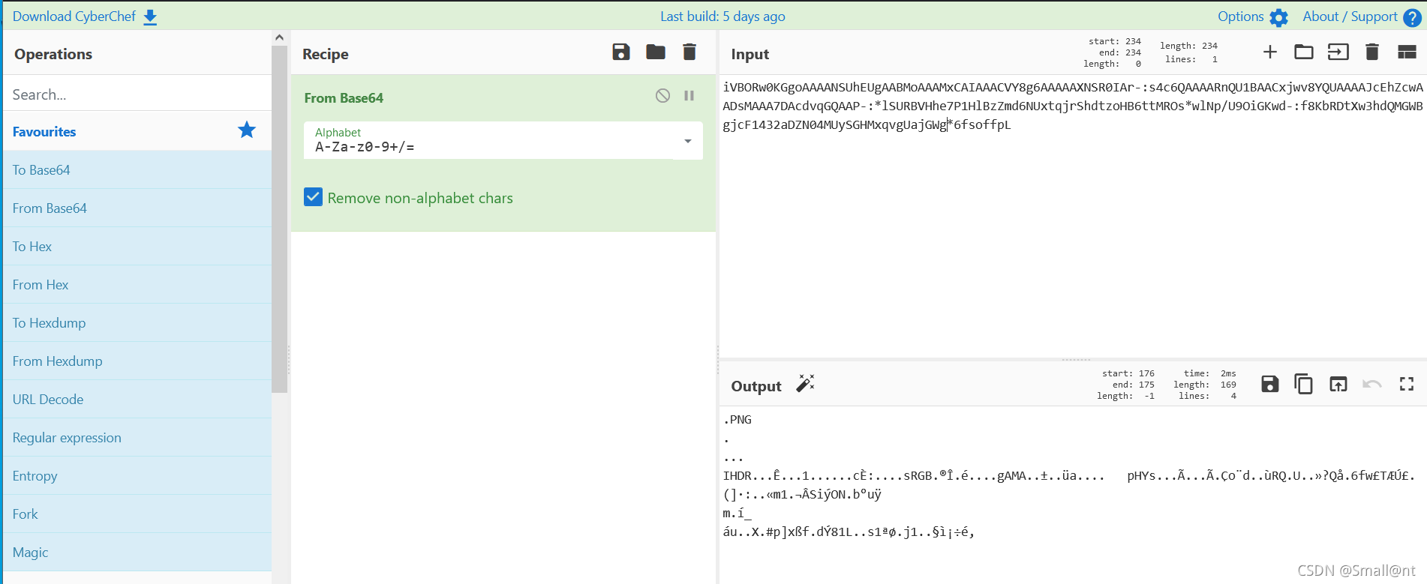The width and height of the screenshot is (1427, 584).
Task: Save the current recipe
Action: (621, 52)
